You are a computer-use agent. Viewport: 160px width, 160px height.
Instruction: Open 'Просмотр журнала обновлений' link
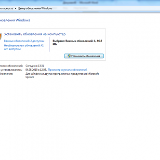click(x=67, y=70)
